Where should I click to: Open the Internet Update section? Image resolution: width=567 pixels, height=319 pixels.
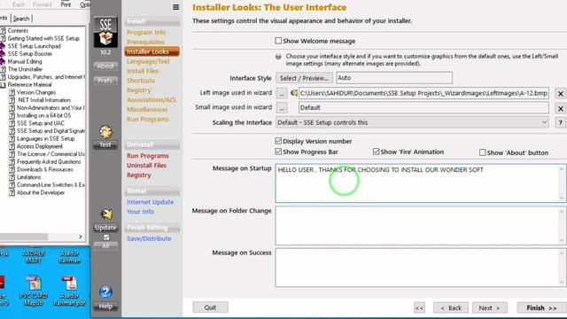coord(150,202)
